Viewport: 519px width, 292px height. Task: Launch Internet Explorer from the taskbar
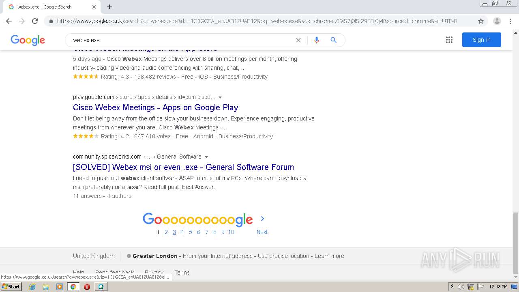pyautogui.click(x=32, y=287)
